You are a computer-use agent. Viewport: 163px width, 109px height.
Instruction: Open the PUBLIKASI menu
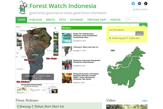[x=36, y=20]
